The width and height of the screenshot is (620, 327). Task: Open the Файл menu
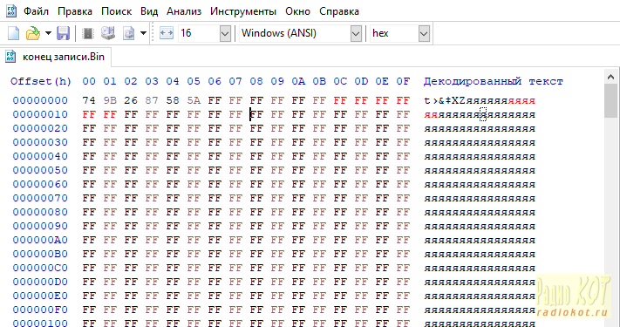[36, 11]
